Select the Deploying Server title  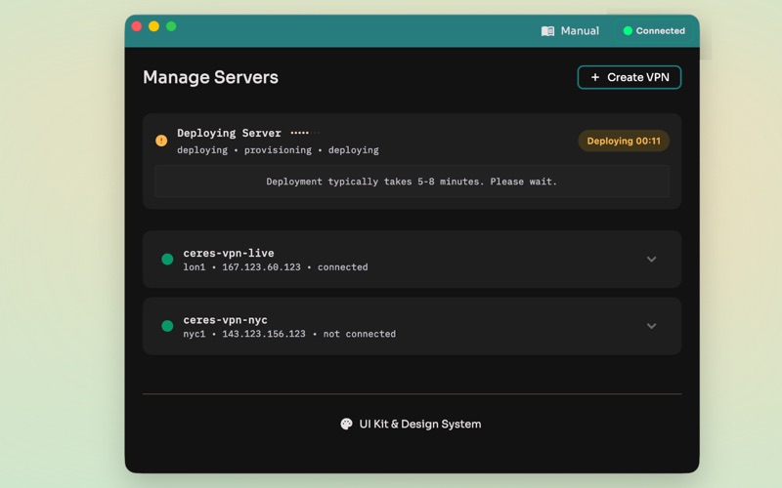pos(229,133)
